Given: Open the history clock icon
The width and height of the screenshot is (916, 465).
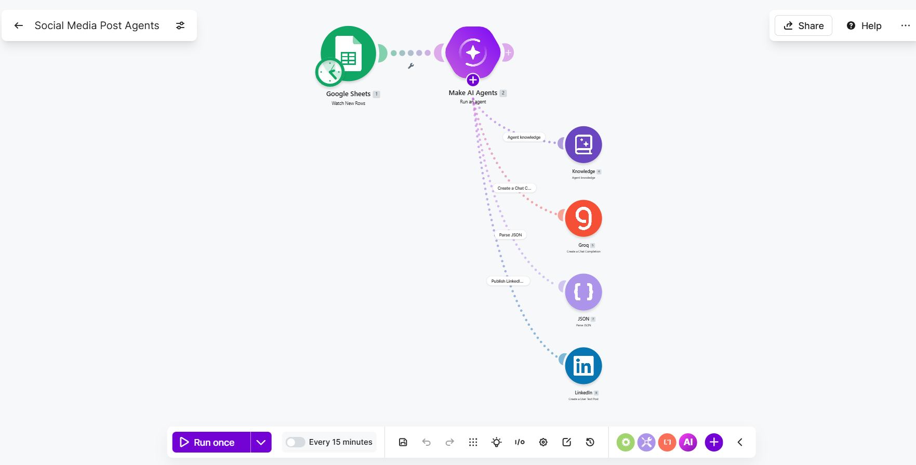Looking at the screenshot, I should (x=590, y=442).
